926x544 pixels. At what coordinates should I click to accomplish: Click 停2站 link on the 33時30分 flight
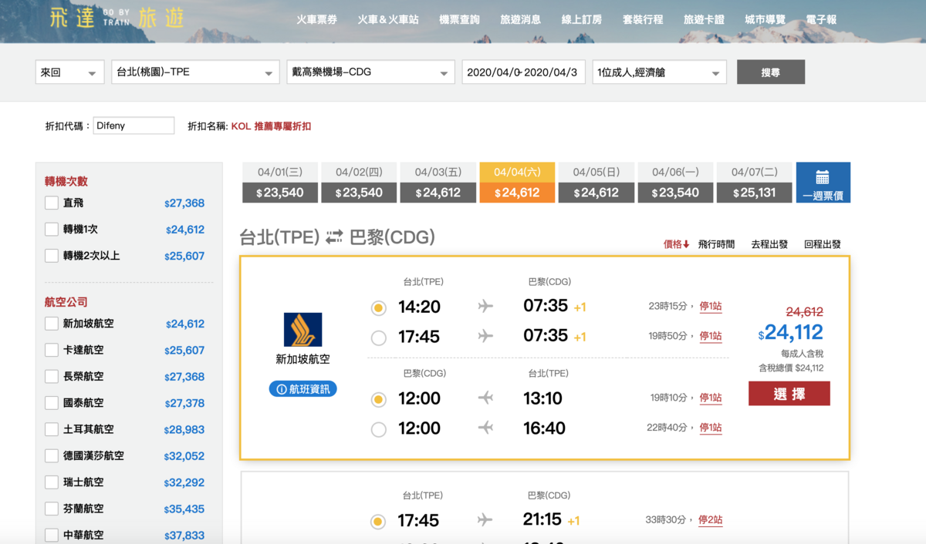tap(711, 520)
